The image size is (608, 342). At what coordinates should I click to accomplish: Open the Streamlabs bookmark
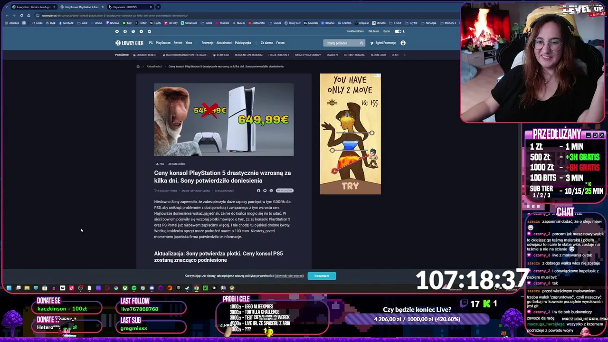(x=189, y=23)
